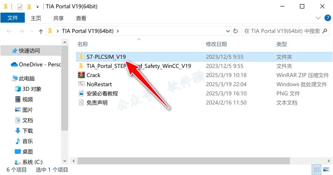Open the 文件 menu tab
The image size is (333, 175).
tap(13, 18)
